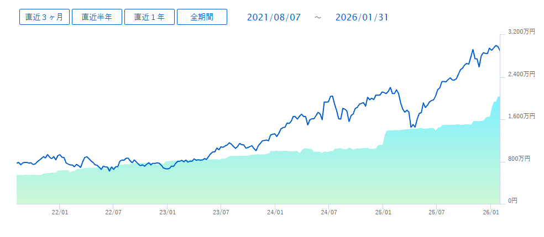Click the 2,400万円 y-axis label
The width and height of the screenshot is (544, 237).
[521, 74]
